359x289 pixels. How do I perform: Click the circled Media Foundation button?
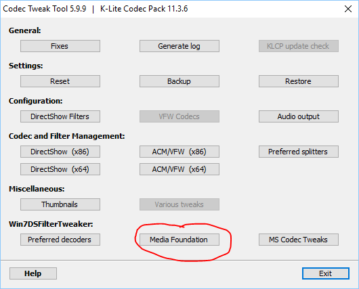179,240
